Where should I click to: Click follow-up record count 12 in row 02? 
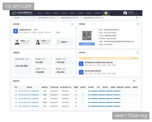(x=83, y=95)
